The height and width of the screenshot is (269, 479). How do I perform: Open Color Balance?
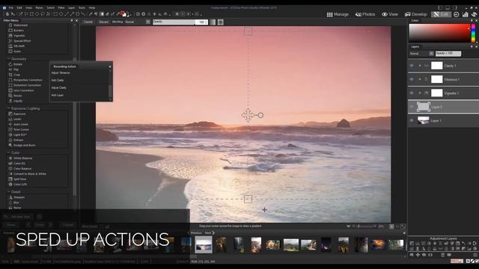pos(20,168)
